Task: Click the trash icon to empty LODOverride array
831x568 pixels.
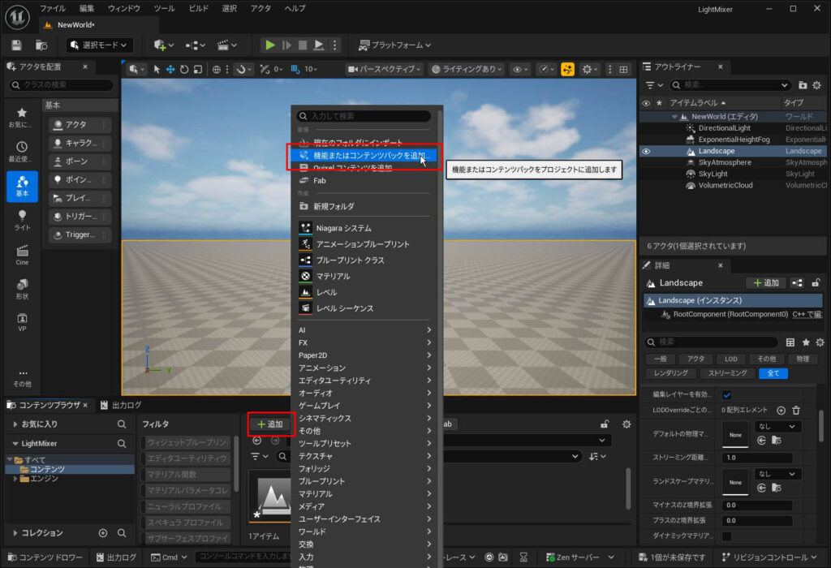Action: [x=796, y=411]
